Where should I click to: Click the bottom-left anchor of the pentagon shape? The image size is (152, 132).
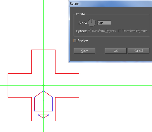click(x=34, y=111)
